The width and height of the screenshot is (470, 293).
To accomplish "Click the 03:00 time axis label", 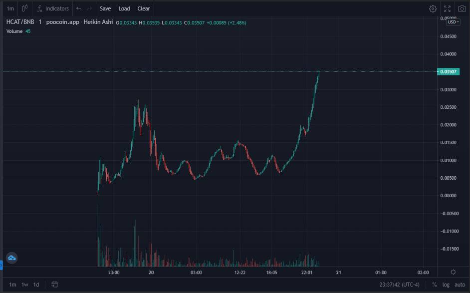I will click(196, 273).
